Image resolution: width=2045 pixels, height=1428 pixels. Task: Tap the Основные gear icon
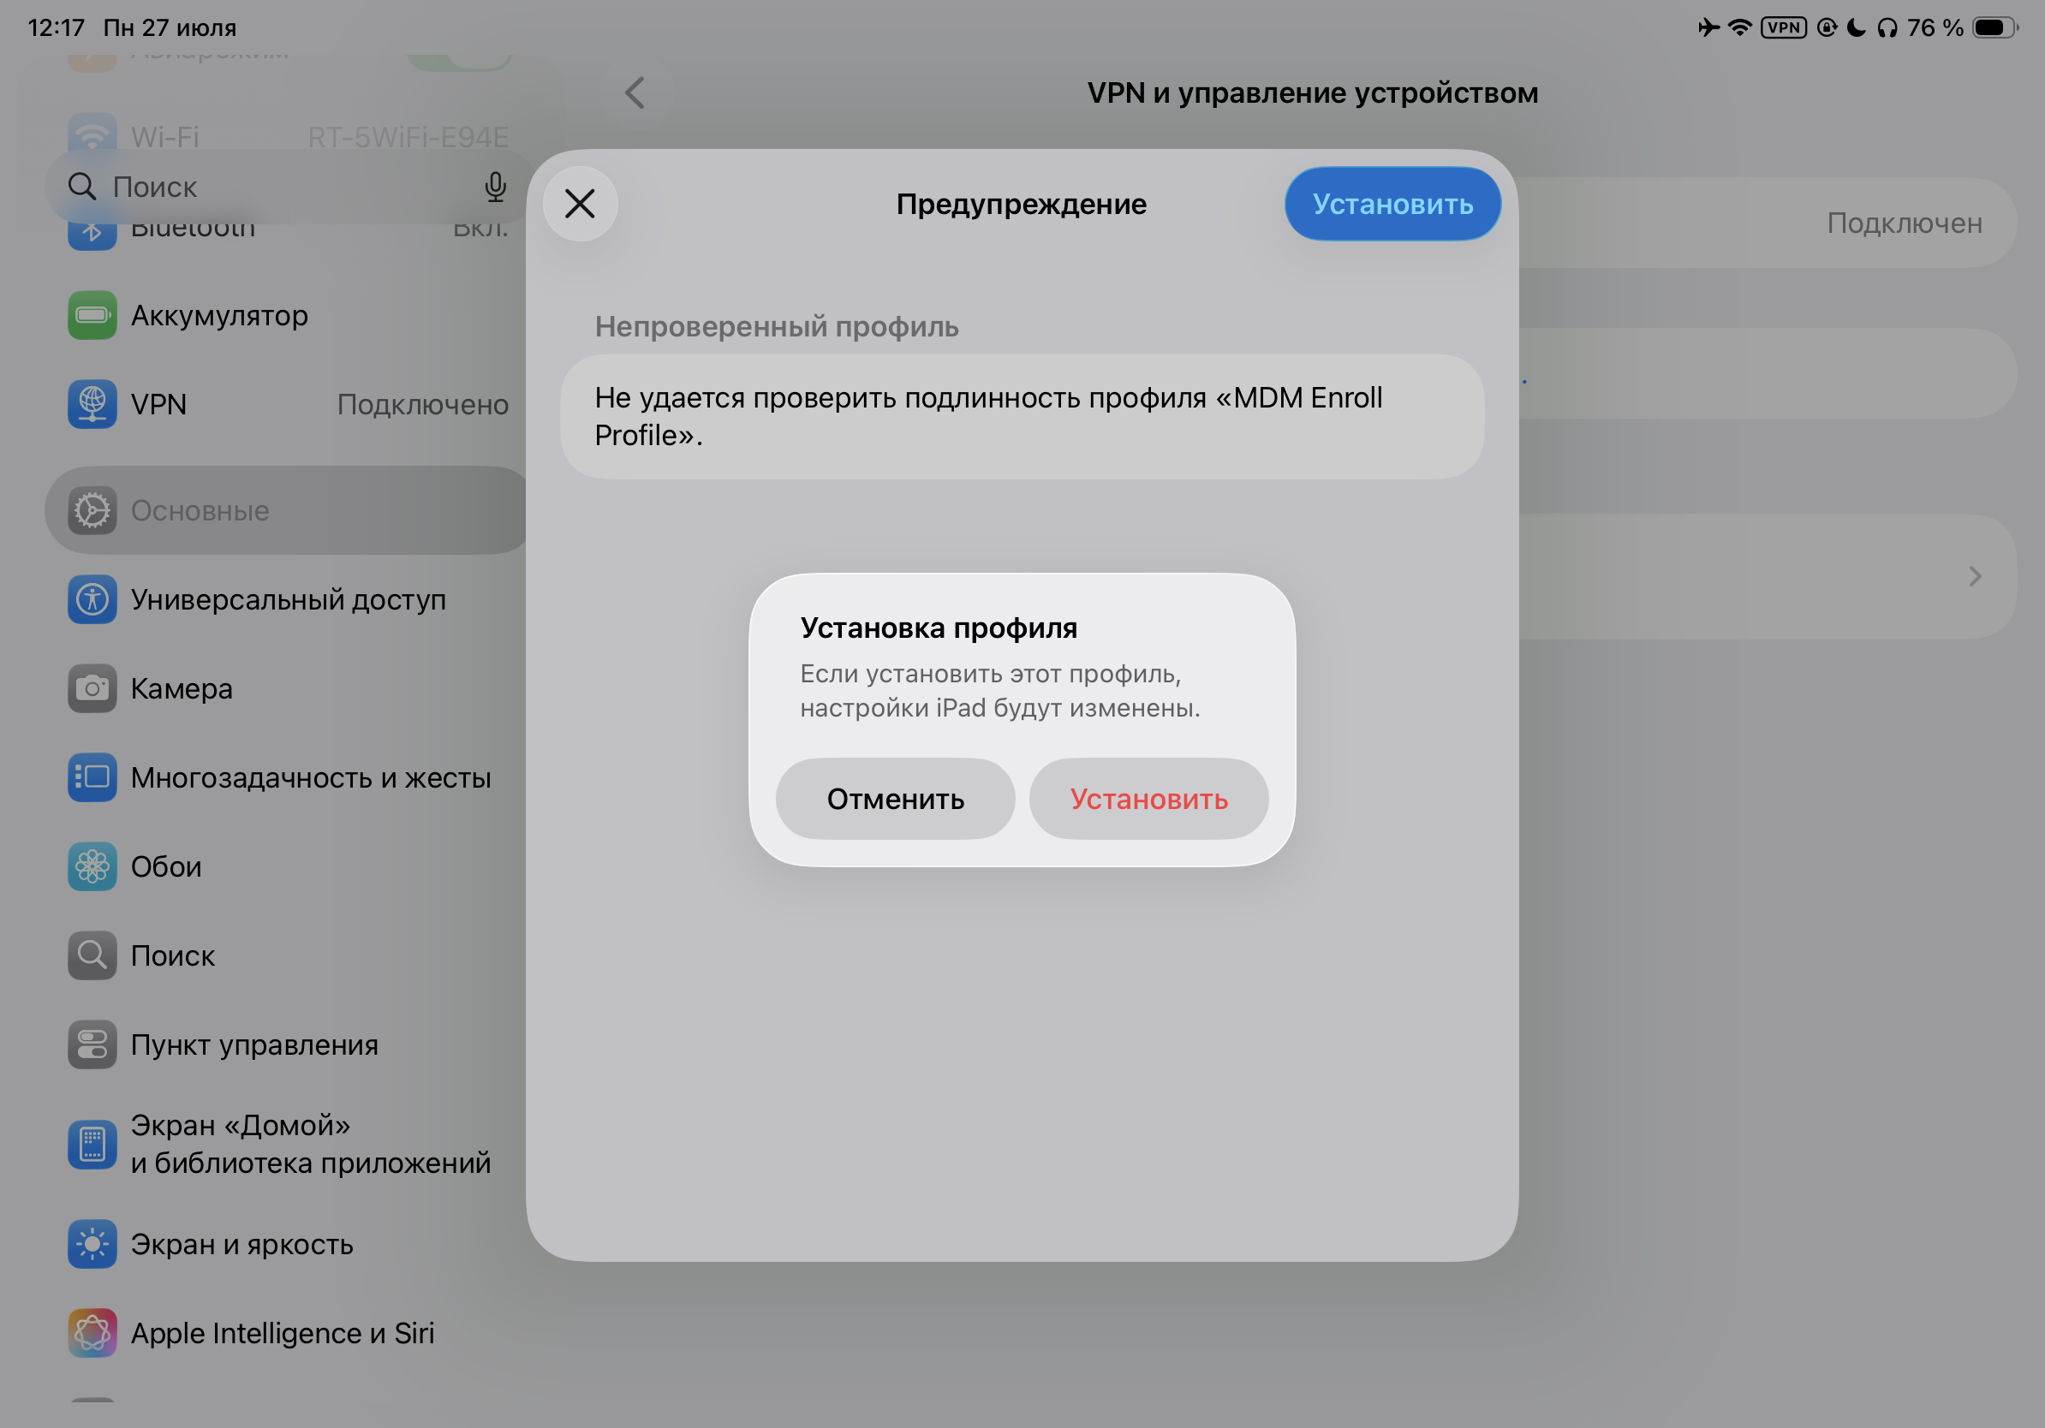coord(92,511)
